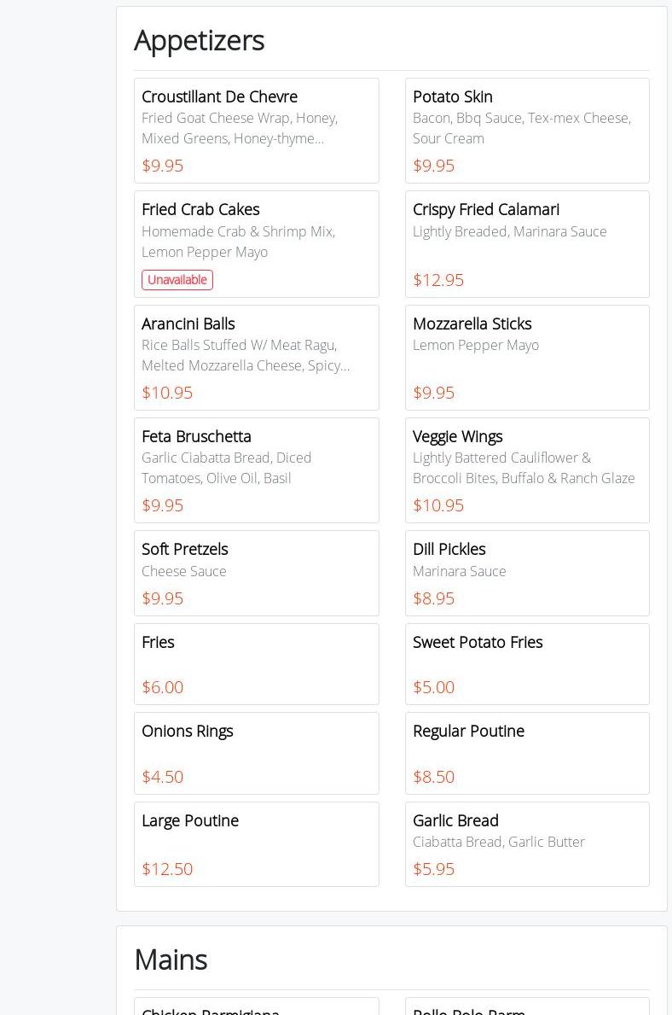Select Sweet Potato Fries
Screen dimensions: 672x1015
pos(526,663)
